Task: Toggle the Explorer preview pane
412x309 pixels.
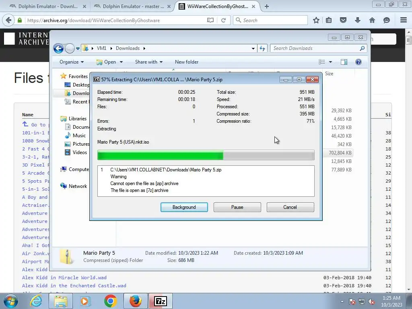Action: pyautogui.click(x=344, y=62)
